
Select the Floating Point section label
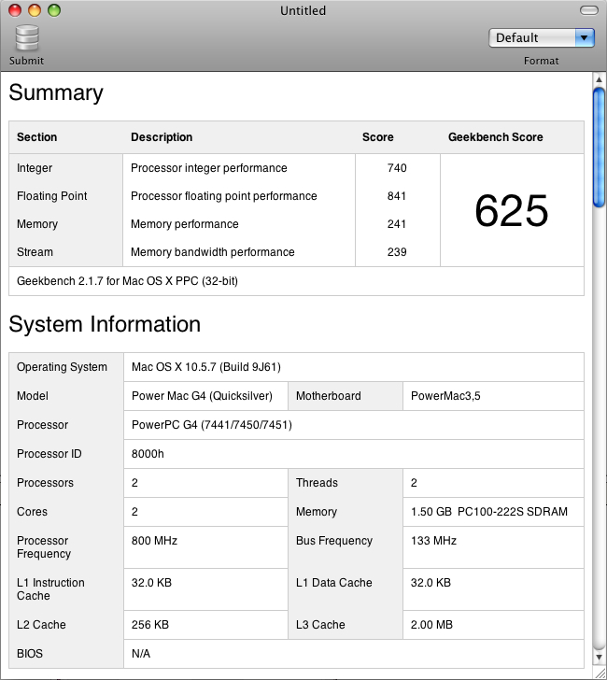(52, 196)
